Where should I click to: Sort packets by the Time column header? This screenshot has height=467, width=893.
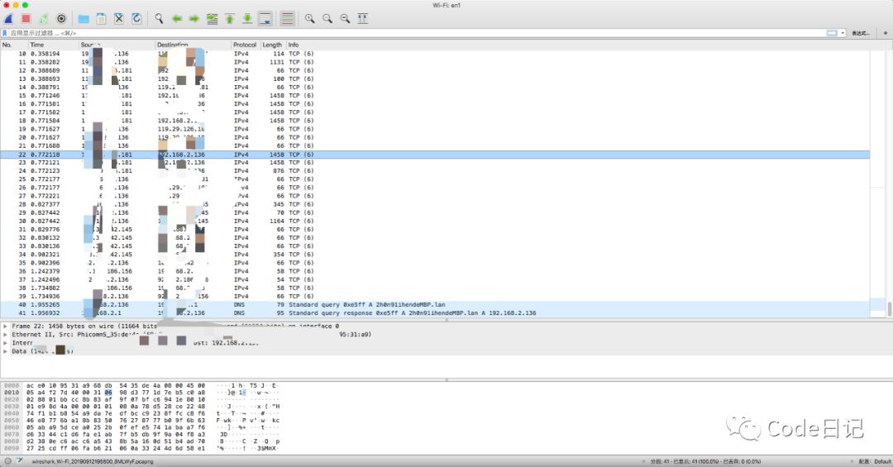point(53,45)
